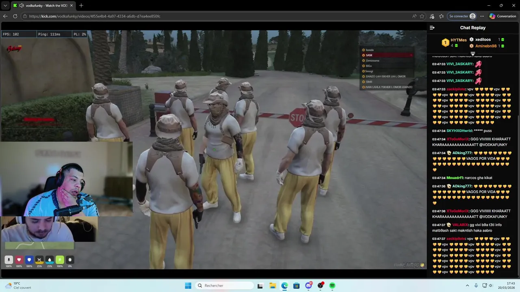Click the streamer webcam overlay
This screenshot has height=292, width=520.
[66, 179]
